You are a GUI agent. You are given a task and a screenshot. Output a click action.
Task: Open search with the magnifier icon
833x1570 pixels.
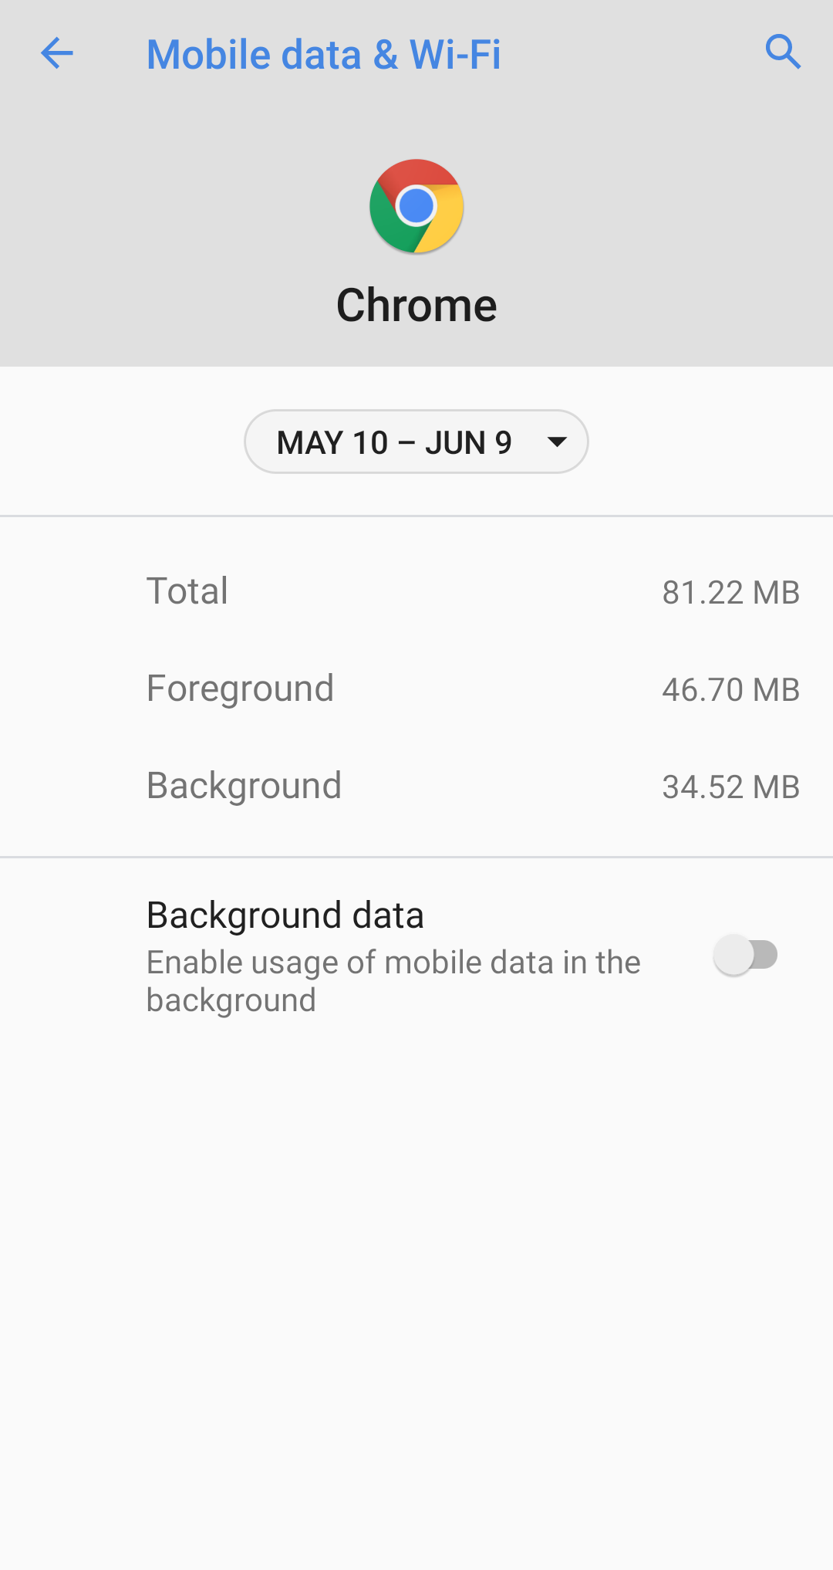coord(783,52)
